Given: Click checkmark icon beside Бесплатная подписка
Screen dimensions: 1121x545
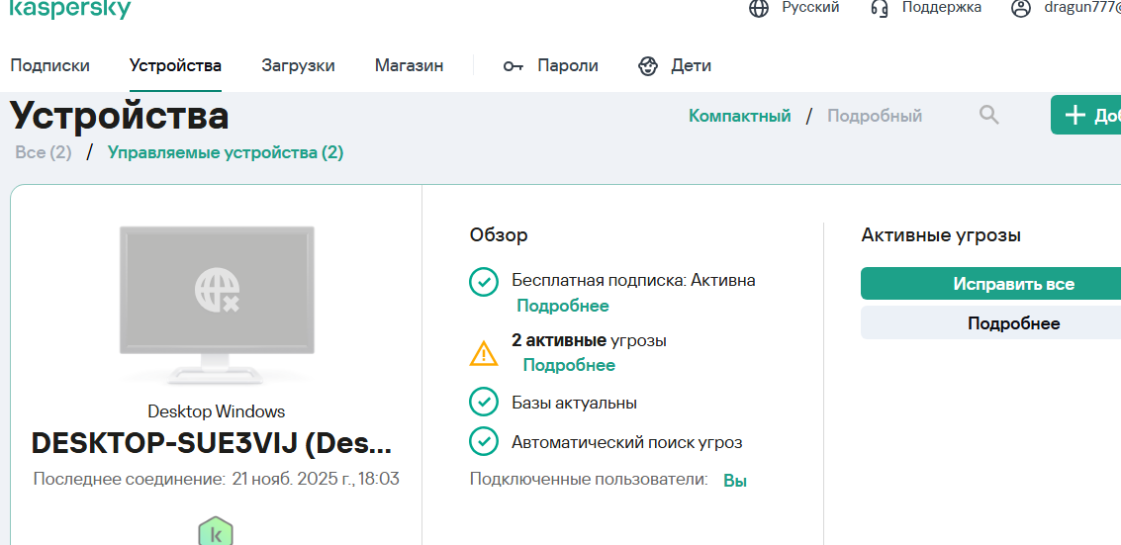Looking at the screenshot, I should pyautogui.click(x=483, y=282).
